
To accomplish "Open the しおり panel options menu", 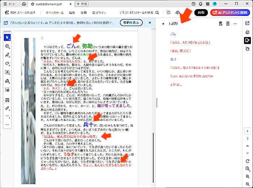I will (235, 24).
